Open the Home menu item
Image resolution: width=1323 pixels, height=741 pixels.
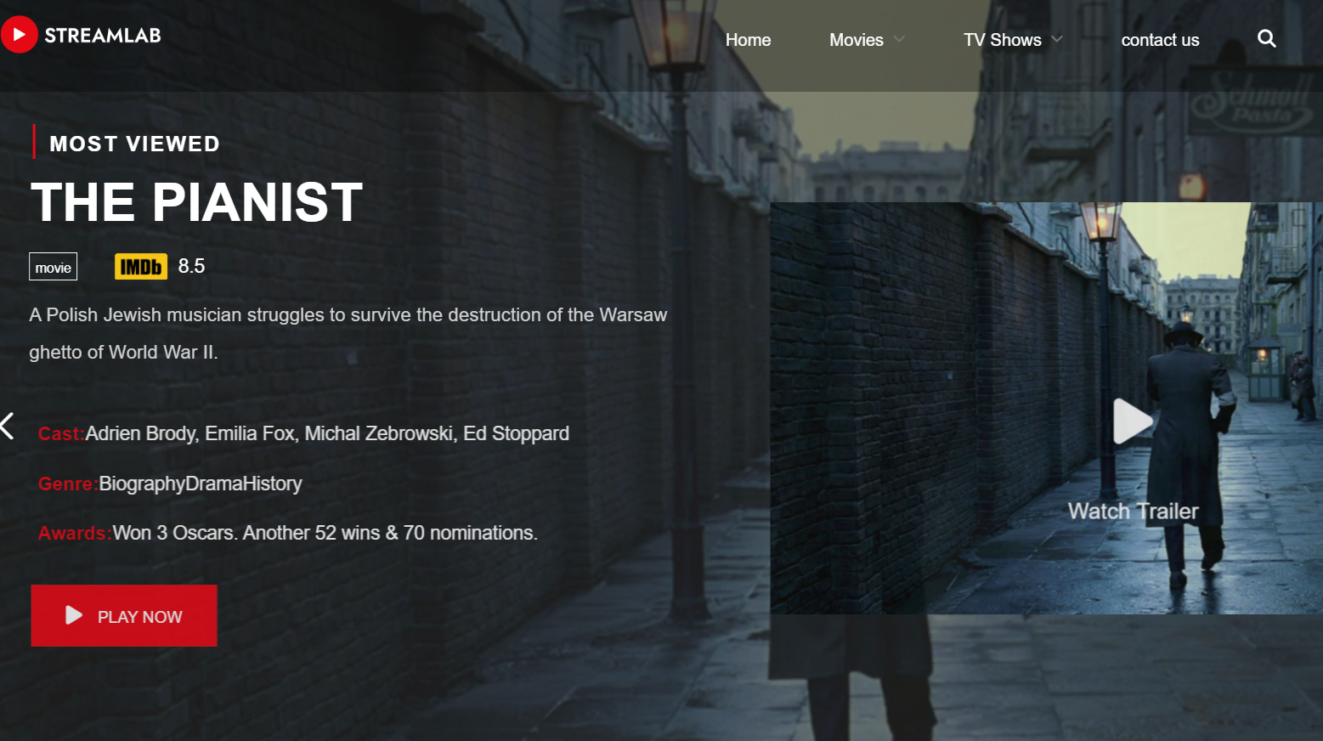click(x=748, y=40)
